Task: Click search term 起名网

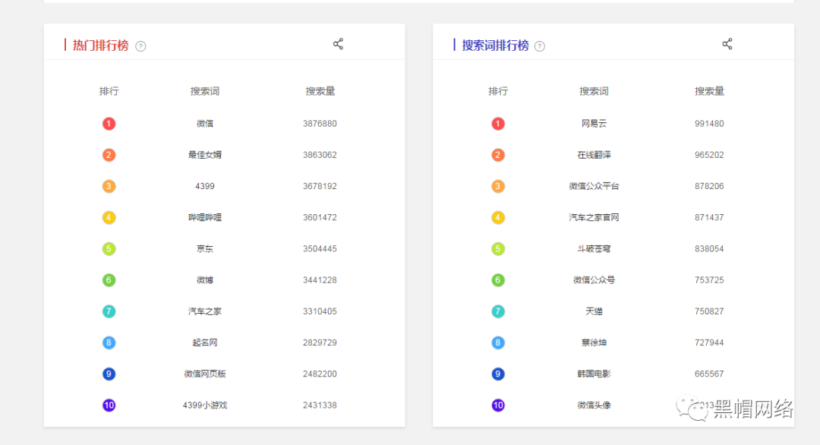Action: [205, 342]
